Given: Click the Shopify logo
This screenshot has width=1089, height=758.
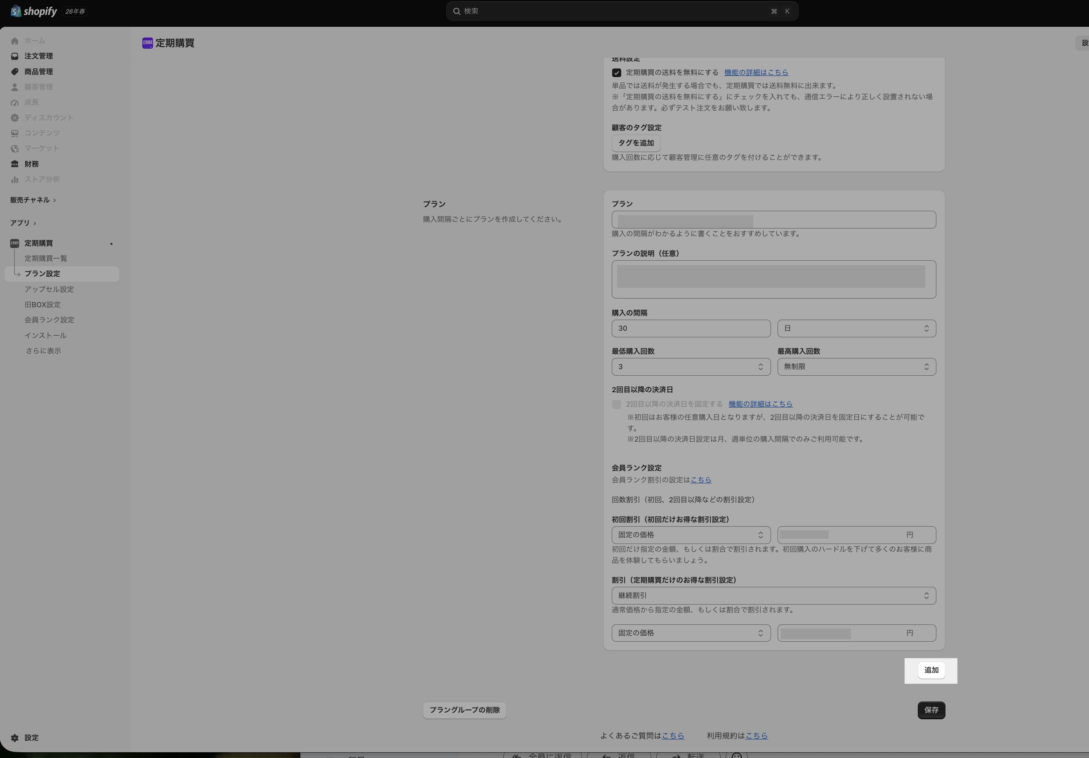Looking at the screenshot, I should [34, 12].
